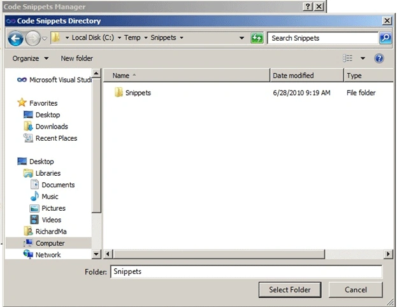
Task: Sort by the Type column header
Action: coord(368,75)
